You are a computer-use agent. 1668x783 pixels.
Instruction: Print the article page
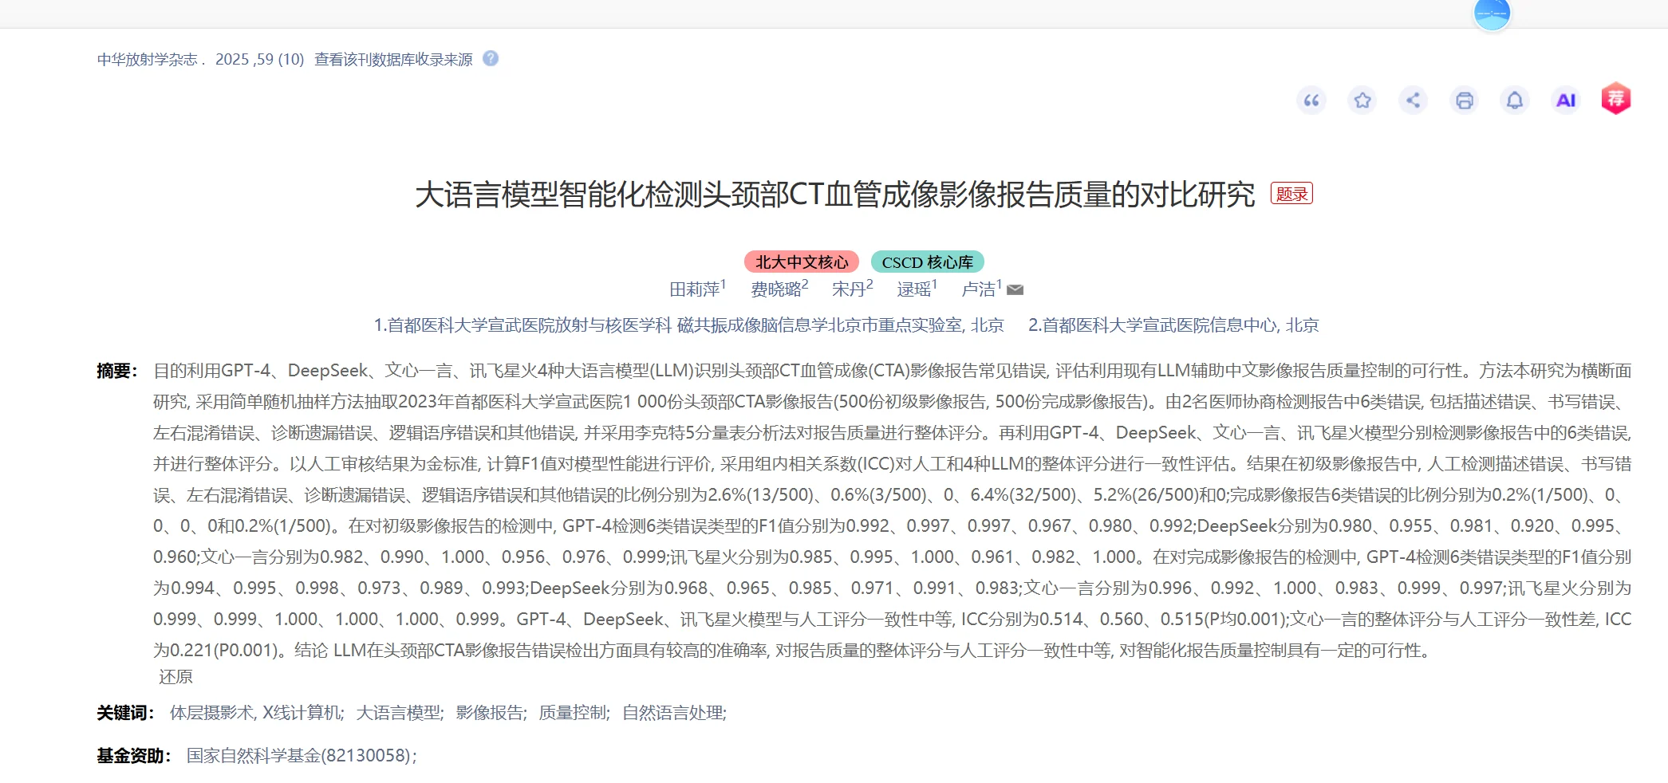click(1464, 100)
